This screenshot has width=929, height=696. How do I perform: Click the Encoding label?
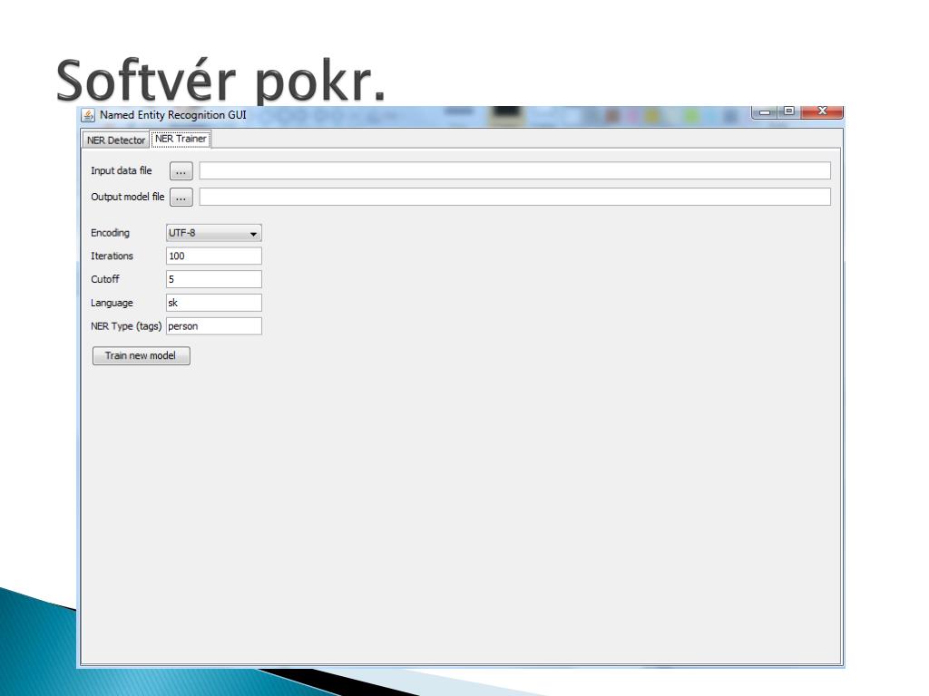(110, 233)
